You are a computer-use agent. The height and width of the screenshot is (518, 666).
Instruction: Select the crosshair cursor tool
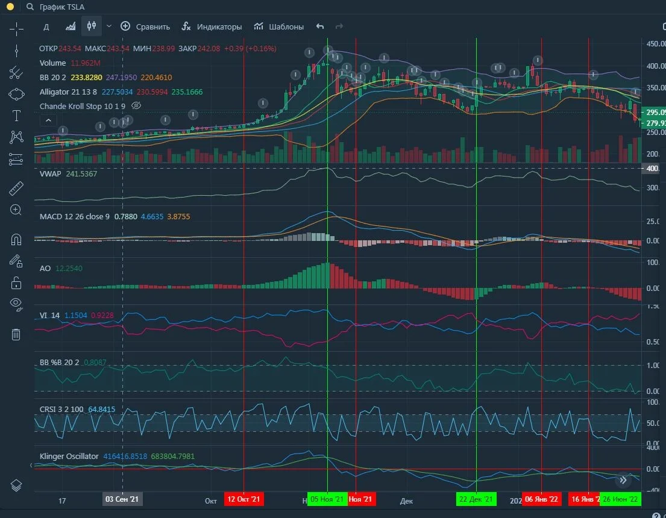click(x=16, y=28)
